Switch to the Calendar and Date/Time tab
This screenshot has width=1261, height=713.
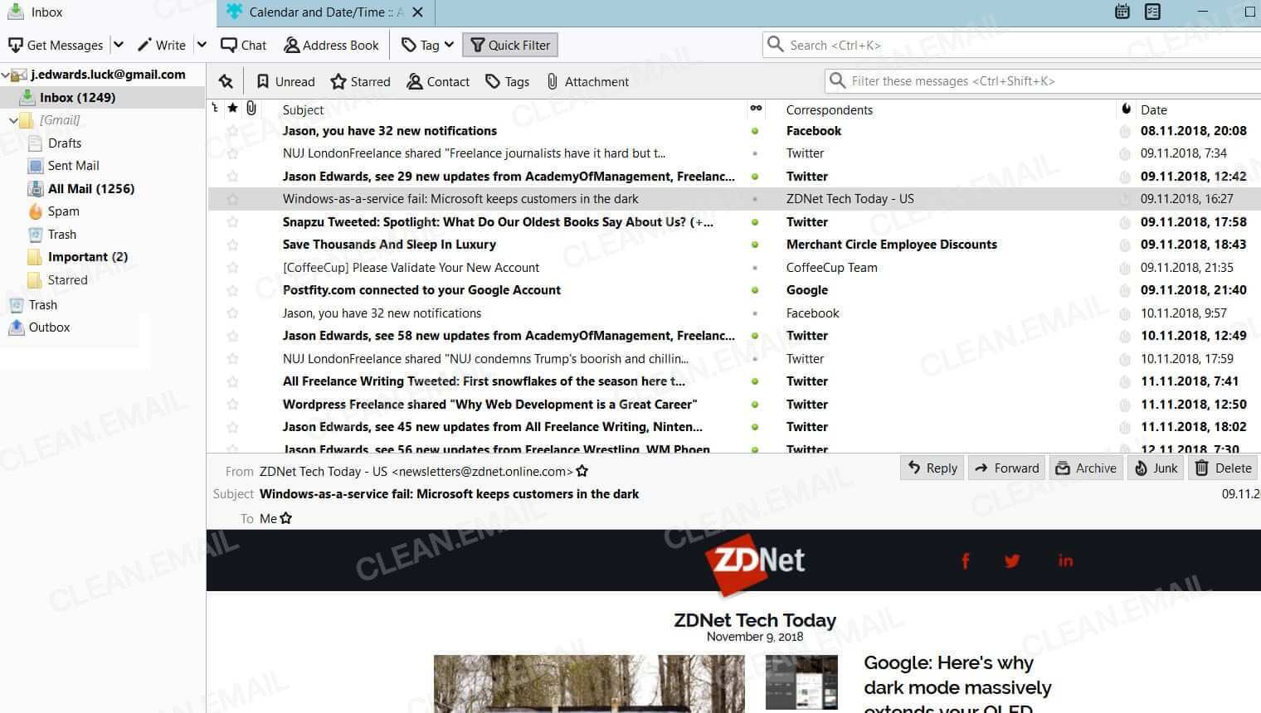click(x=318, y=12)
